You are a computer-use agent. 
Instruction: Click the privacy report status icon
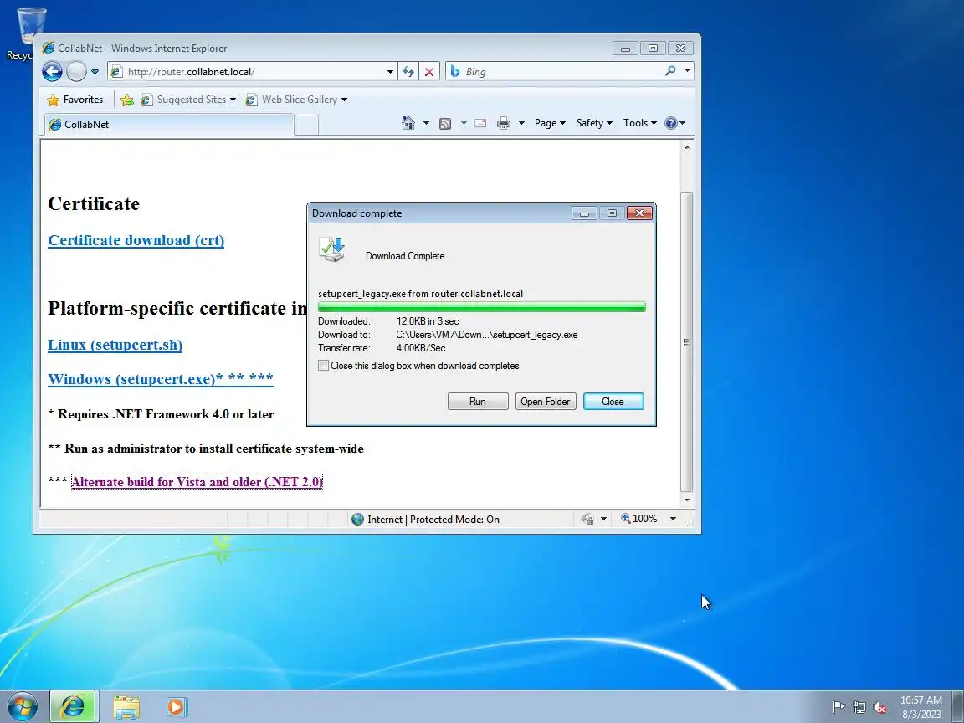pyautogui.click(x=587, y=520)
